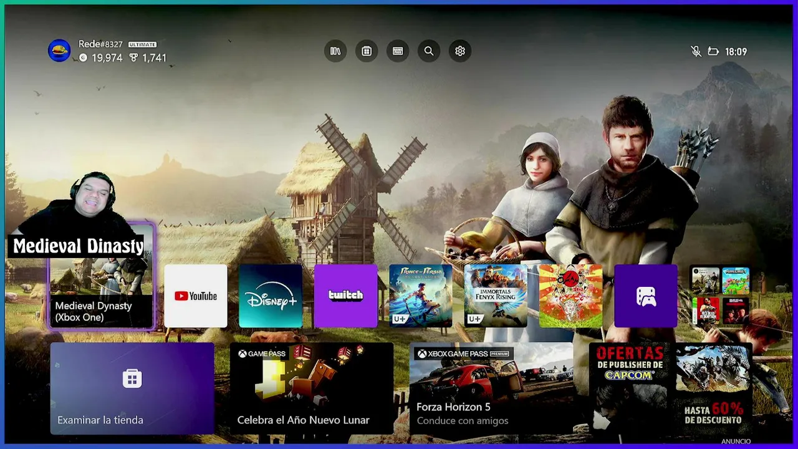Open My games & apps library icon

[335, 51]
